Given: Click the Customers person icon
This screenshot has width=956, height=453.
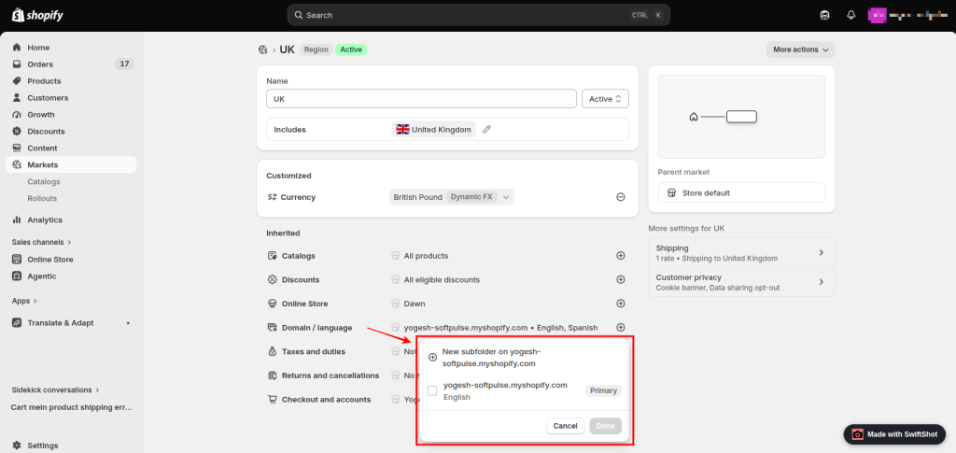Looking at the screenshot, I should click(x=17, y=97).
